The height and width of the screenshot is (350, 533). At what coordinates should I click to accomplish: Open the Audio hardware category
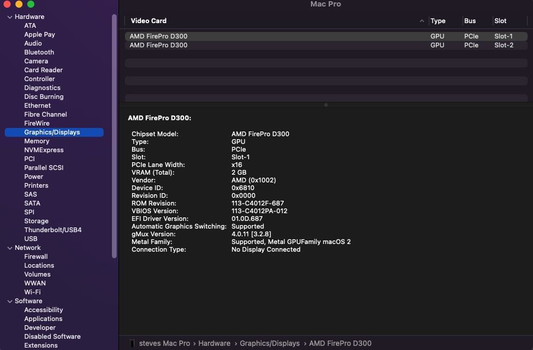[x=33, y=43]
